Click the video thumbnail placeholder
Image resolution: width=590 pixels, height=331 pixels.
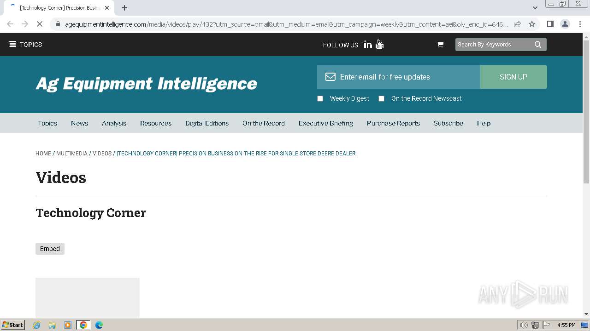(88, 298)
